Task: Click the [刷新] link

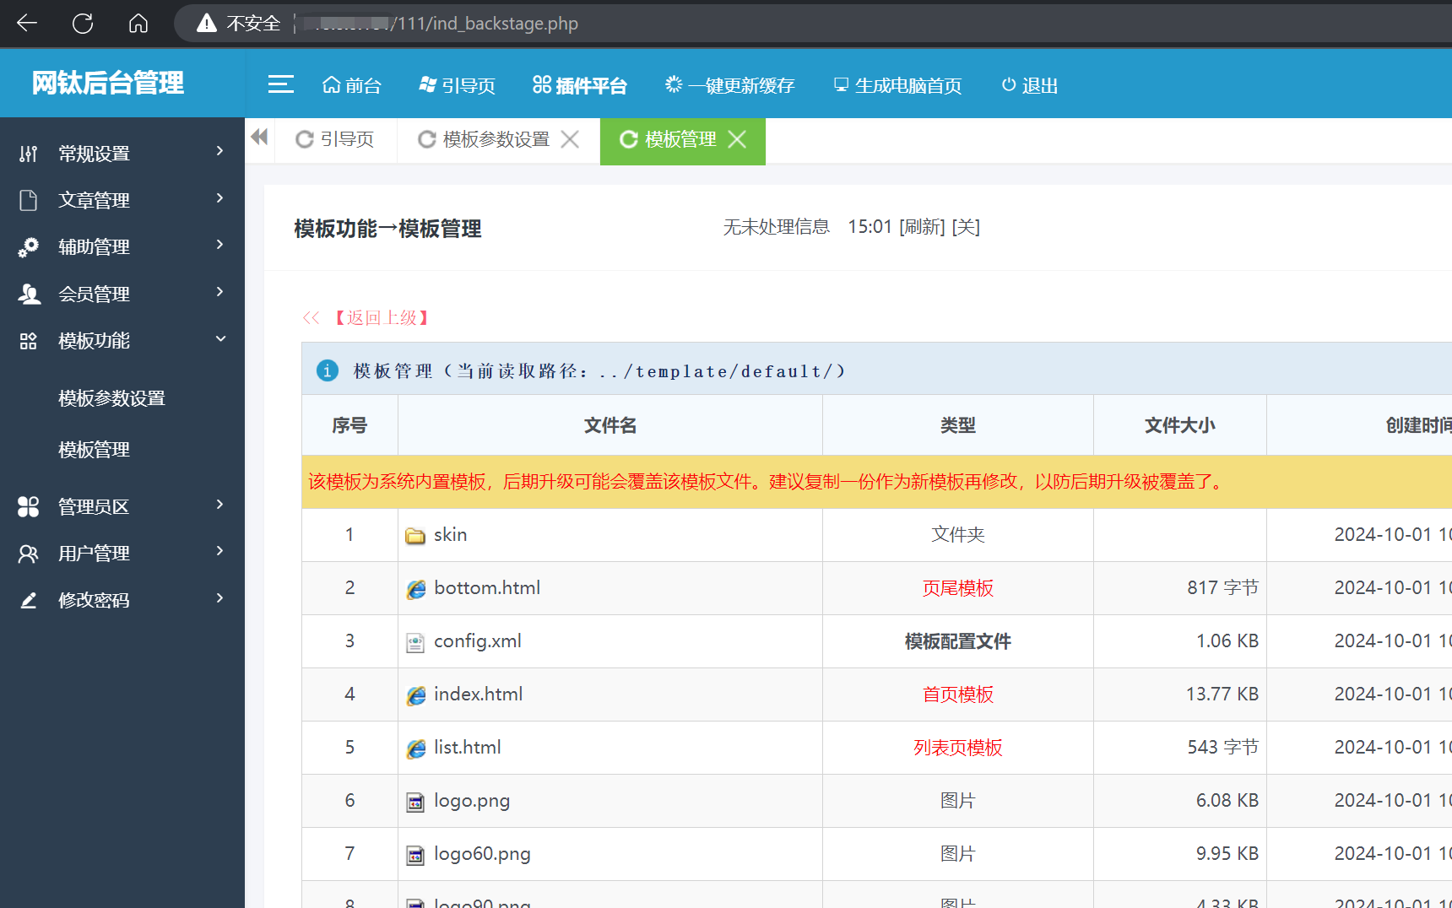Action: [922, 227]
